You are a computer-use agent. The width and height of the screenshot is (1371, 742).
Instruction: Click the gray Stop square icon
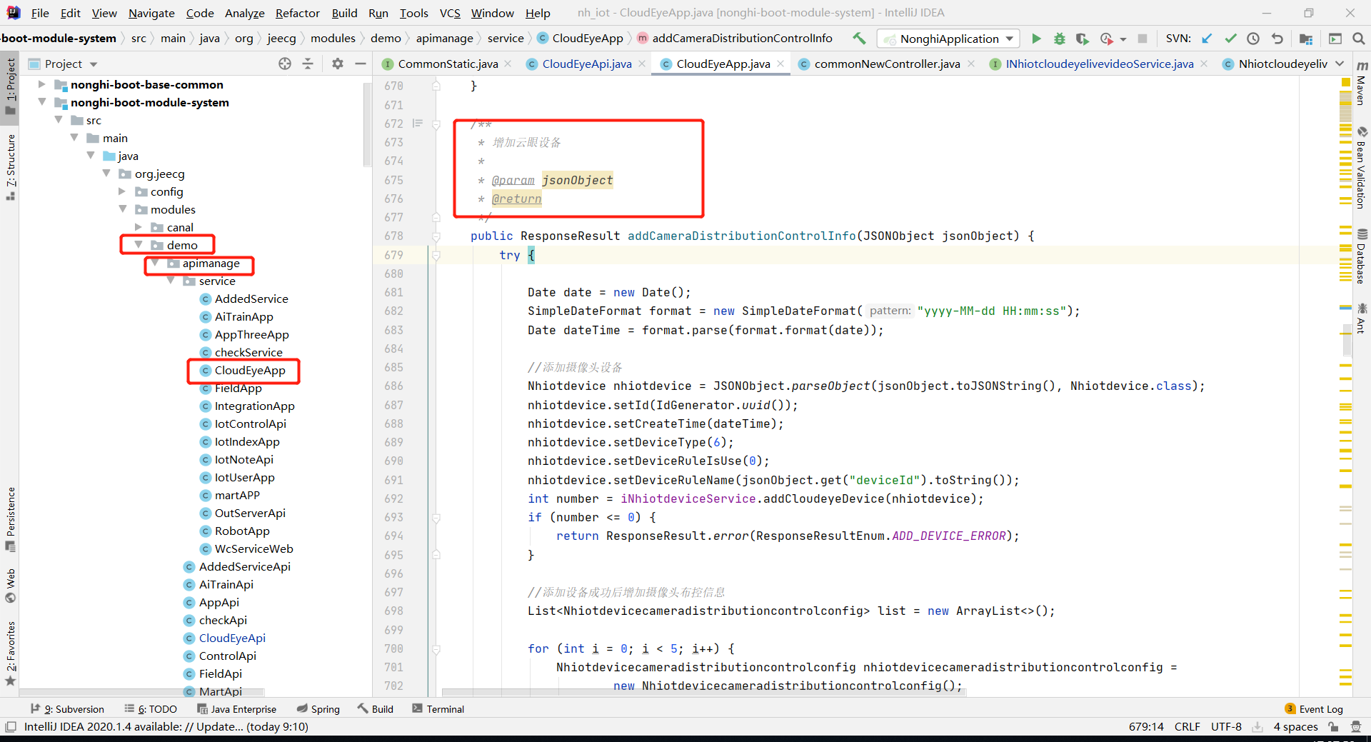tap(1142, 39)
